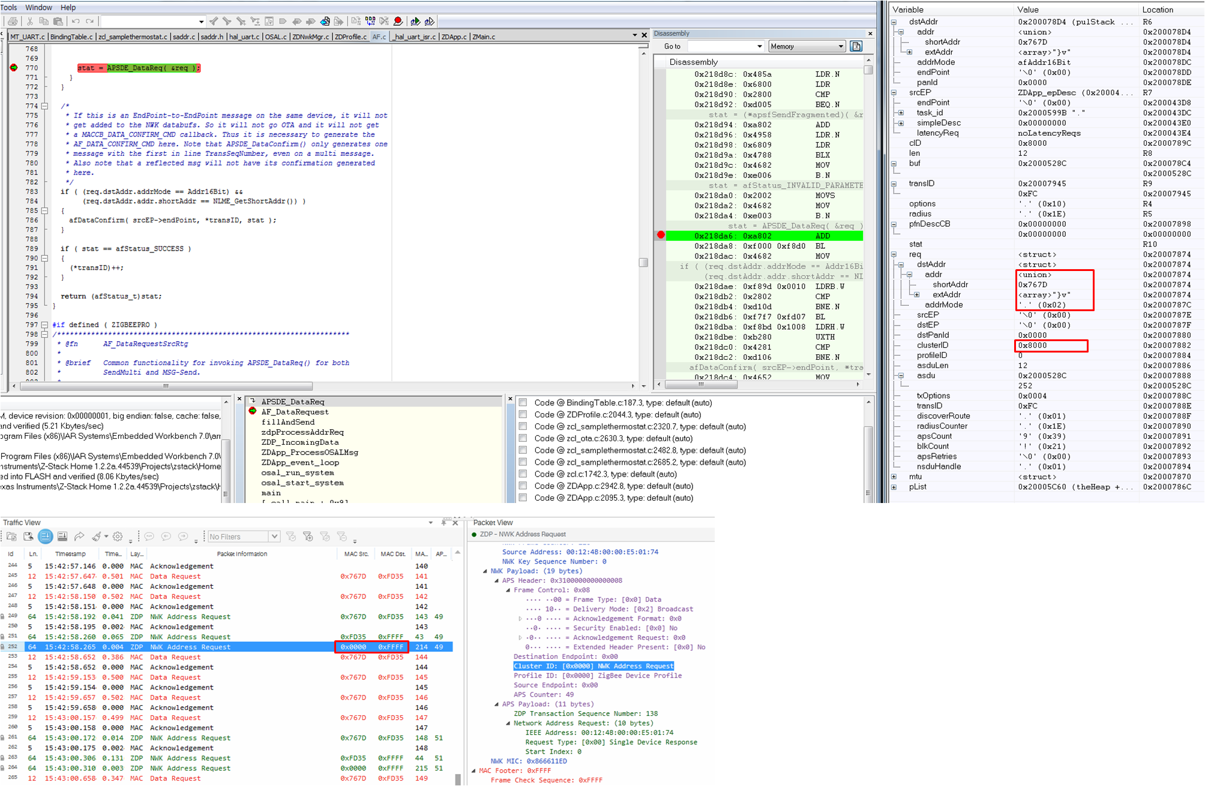Viewport: 1205px width, 786px height.
Task: Open the Memory zone dropdown
Action: tap(840, 46)
